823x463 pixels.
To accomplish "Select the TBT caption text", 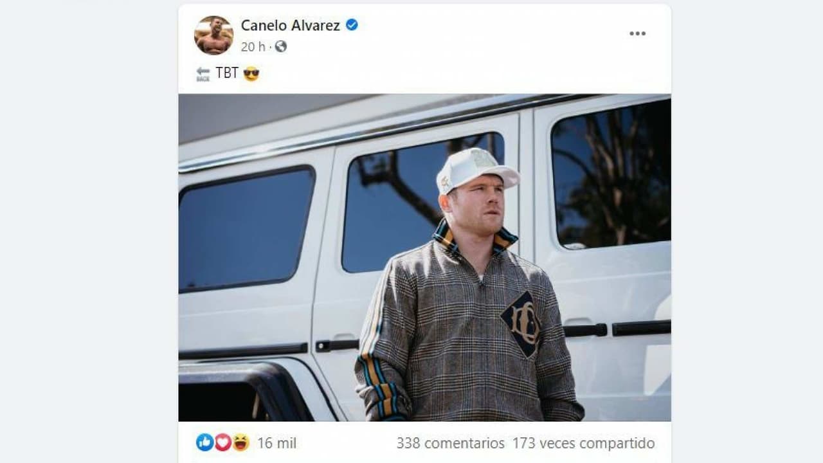I will coord(227,73).
